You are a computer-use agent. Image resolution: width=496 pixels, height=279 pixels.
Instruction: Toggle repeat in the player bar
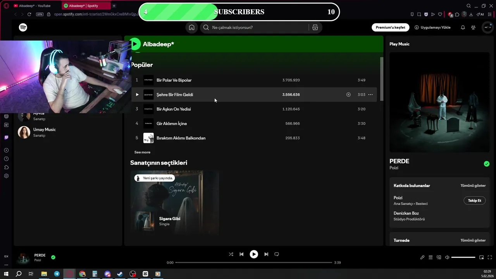pos(277,254)
